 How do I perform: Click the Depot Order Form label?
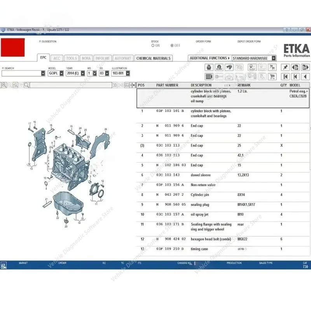coord(249,42)
